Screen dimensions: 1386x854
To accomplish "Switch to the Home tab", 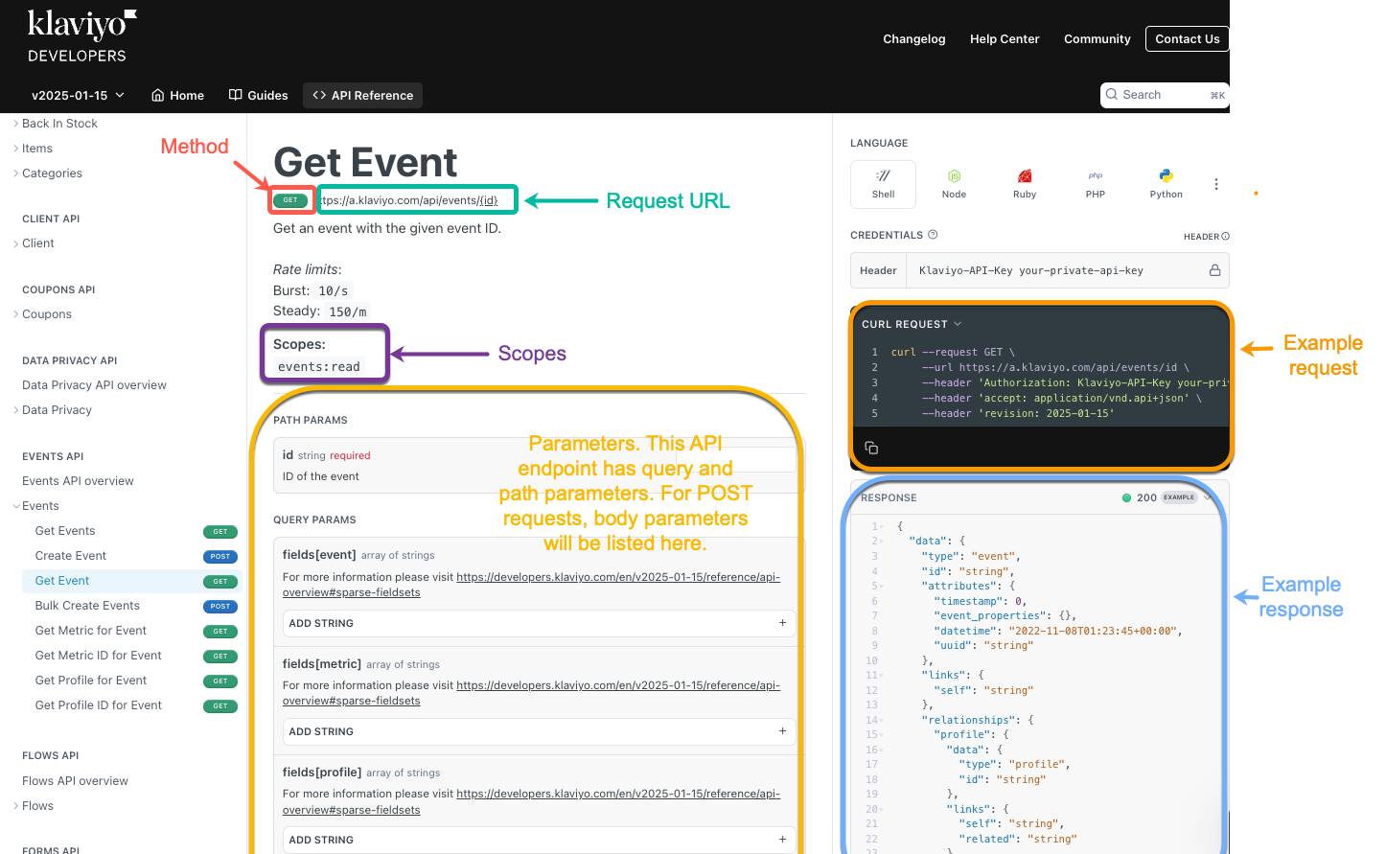I will [x=177, y=95].
